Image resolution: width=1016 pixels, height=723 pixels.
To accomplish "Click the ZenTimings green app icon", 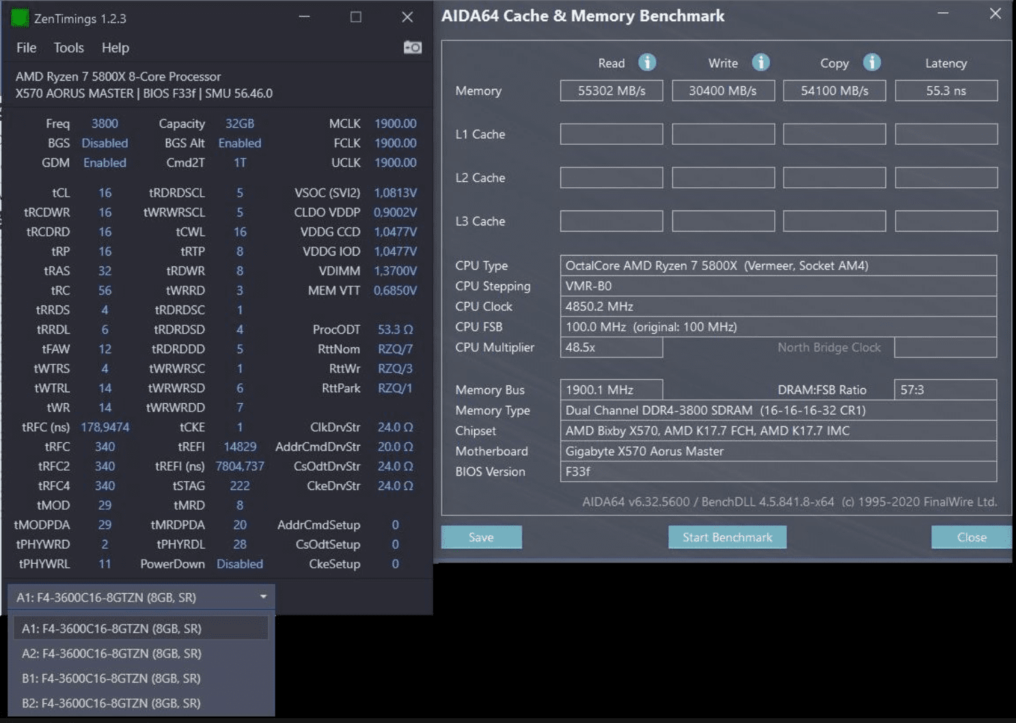I will click(x=20, y=18).
